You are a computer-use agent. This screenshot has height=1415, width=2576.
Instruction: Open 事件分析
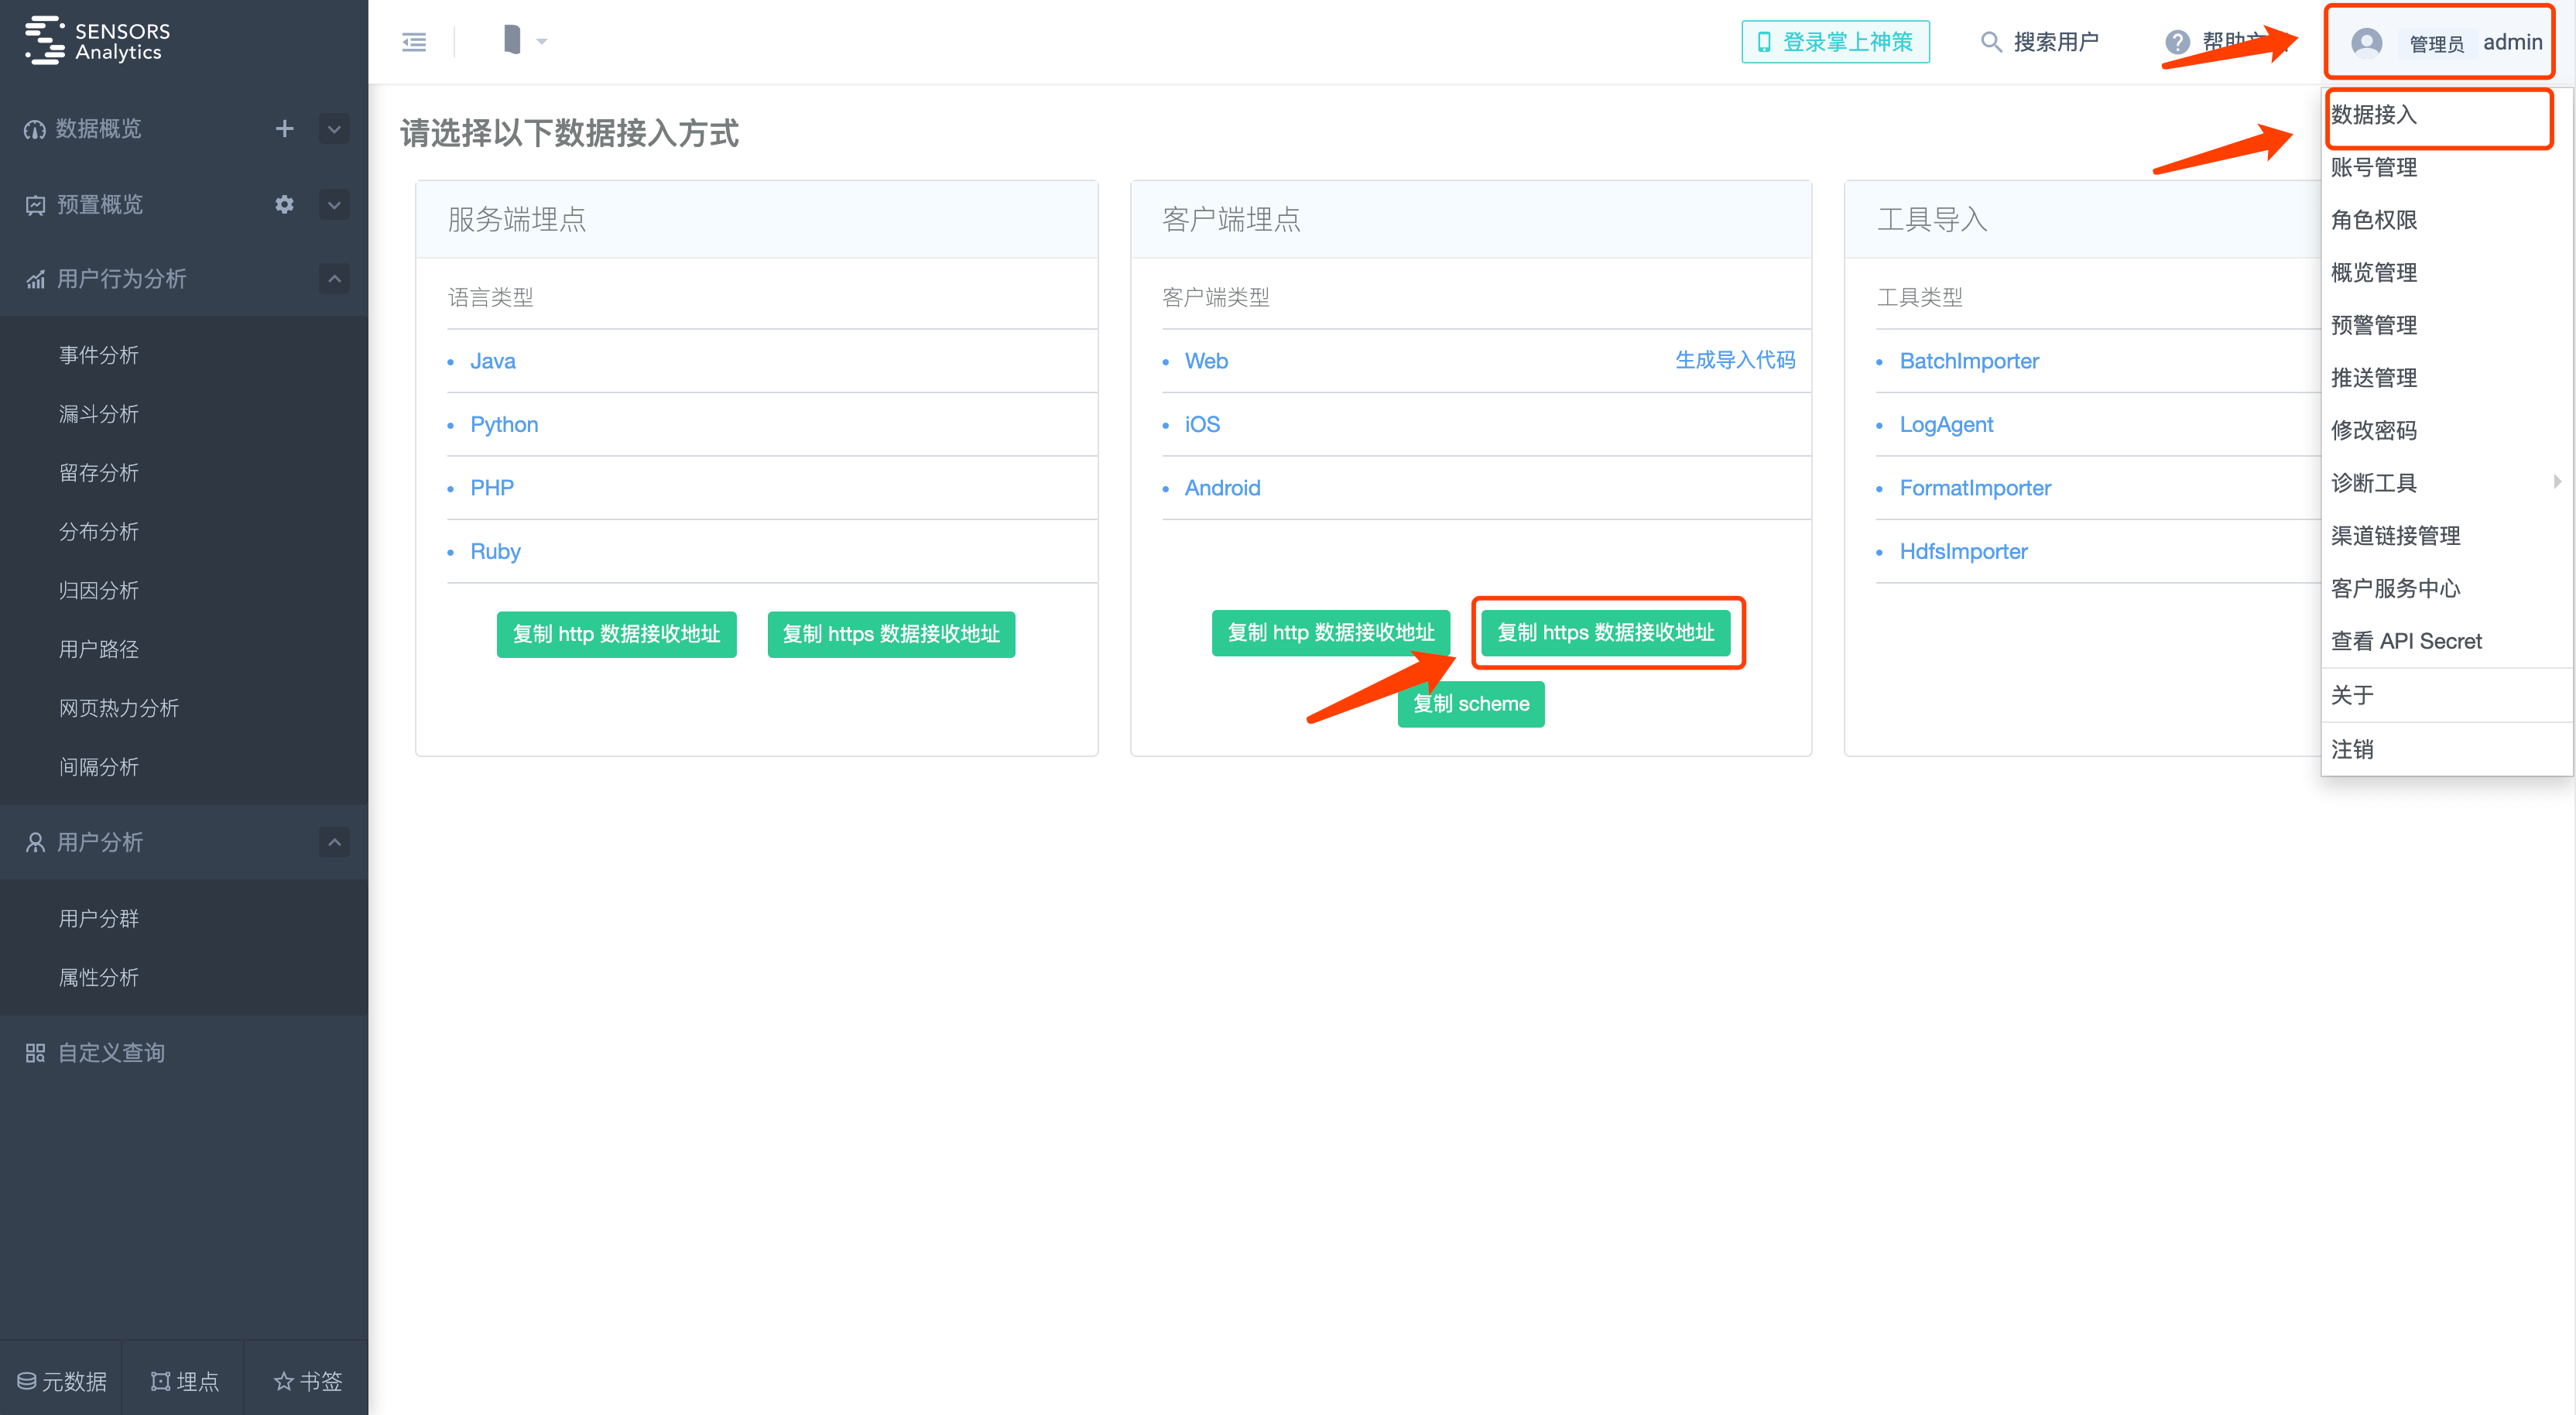99,355
